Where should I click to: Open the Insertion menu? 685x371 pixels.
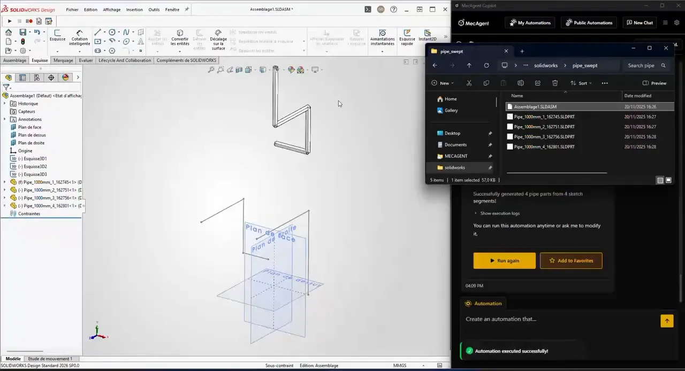[134, 10]
